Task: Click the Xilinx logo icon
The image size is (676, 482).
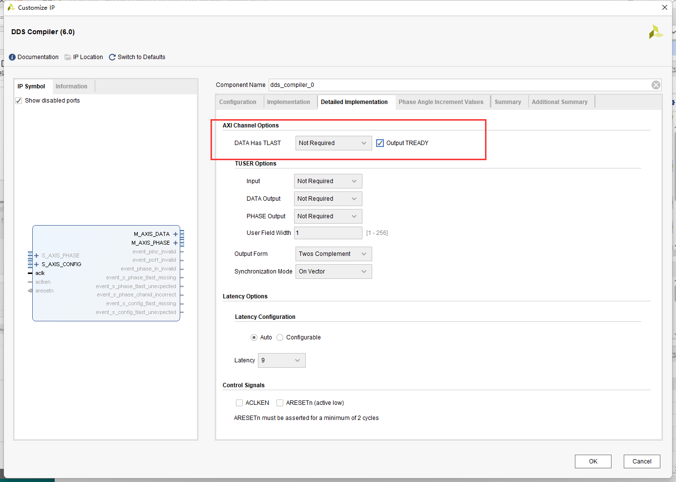Action: coord(656,32)
